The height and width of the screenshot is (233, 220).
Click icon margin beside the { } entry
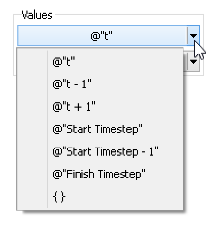33,197
